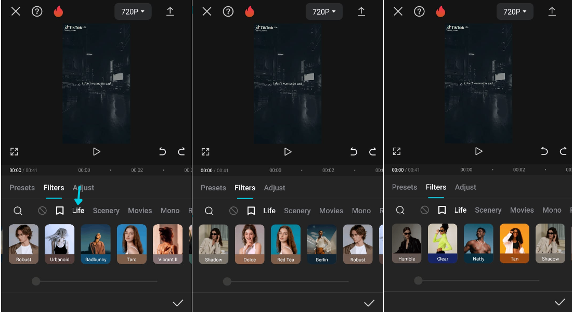Select Robust filter in the middle phone screen
The width and height of the screenshot is (572, 312).
point(358,244)
